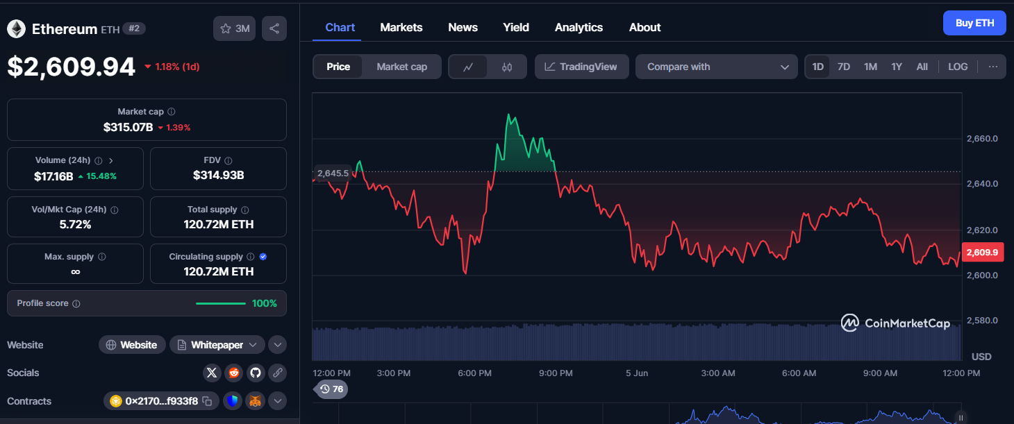1014x424 pixels.
Task: Click Circulating supply info icon
Action: pos(251,257)
